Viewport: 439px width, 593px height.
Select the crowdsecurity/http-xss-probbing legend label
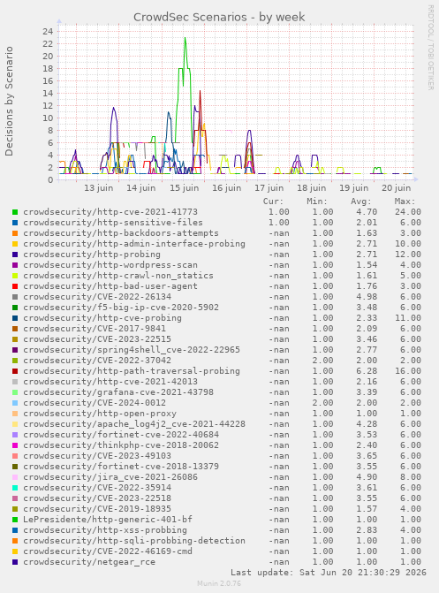105,530
